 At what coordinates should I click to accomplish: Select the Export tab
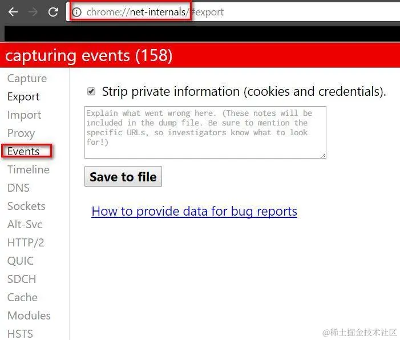(23, 96)
